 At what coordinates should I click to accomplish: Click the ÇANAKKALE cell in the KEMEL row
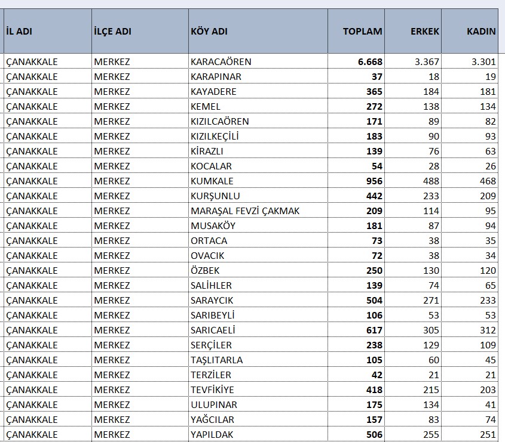tap(47, 106)
